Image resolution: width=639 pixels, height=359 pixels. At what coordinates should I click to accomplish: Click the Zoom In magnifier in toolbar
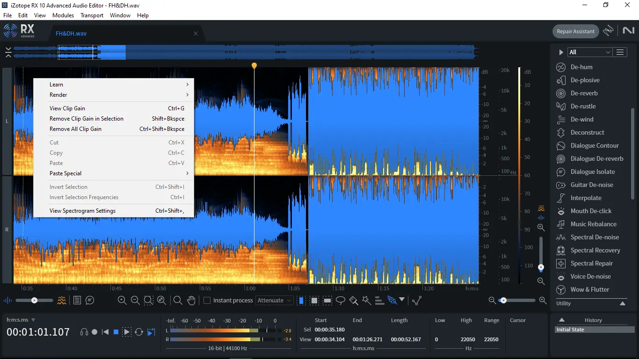pyautogui.click(x=122, y=301)
